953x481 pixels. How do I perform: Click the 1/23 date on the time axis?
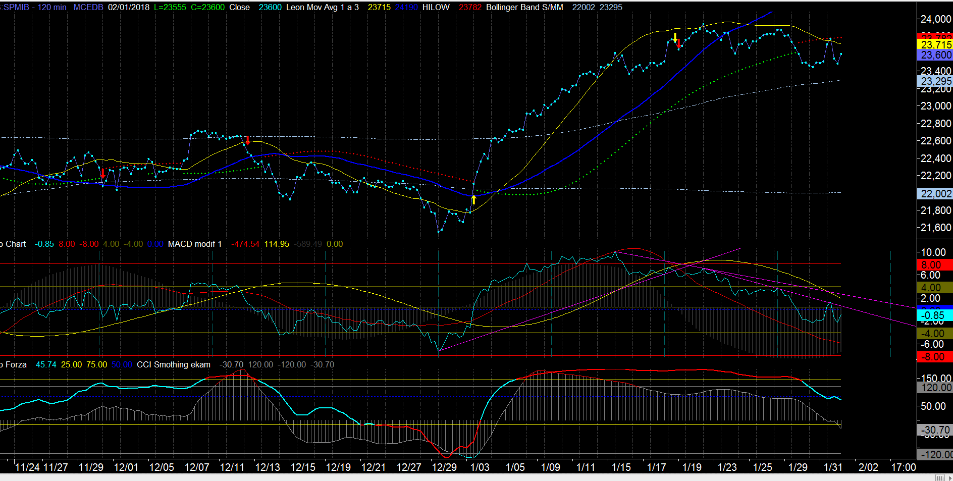[727, 467]
